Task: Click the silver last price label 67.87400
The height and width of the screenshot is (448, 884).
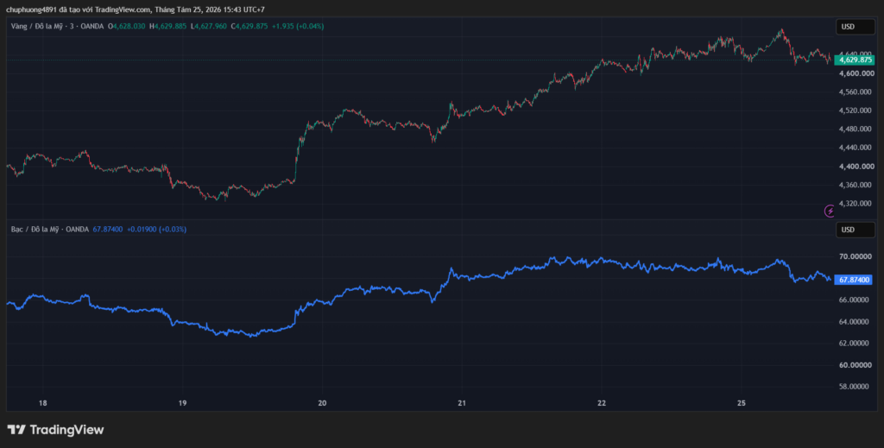Action: tap(855, 279)
